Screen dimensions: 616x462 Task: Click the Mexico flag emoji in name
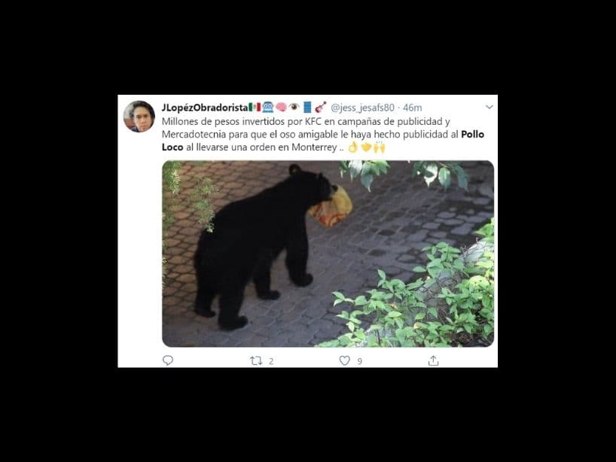pos(255,107)
